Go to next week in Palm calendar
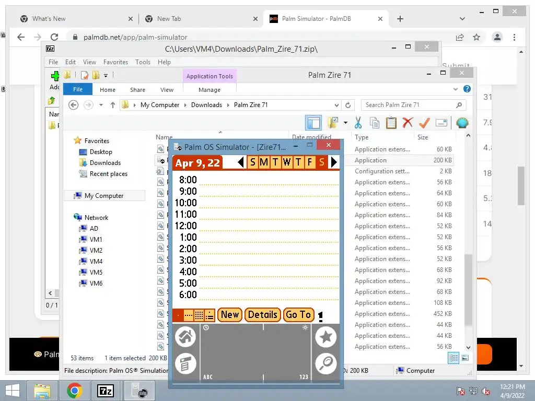535x401 pixels. (x=334, y=162)
